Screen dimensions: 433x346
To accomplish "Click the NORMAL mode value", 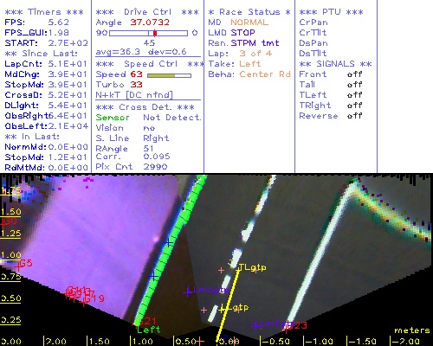I will [x=249, y=22].
